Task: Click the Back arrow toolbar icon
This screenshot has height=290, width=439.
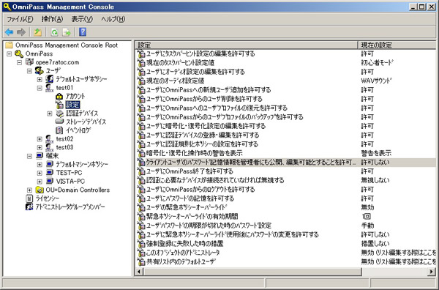Action: [x=10, y=32]
